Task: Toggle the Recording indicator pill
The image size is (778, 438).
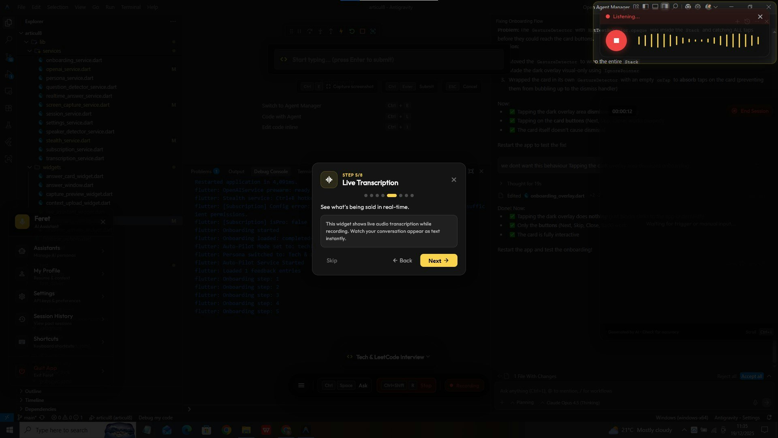Action: tap(464, 385)
